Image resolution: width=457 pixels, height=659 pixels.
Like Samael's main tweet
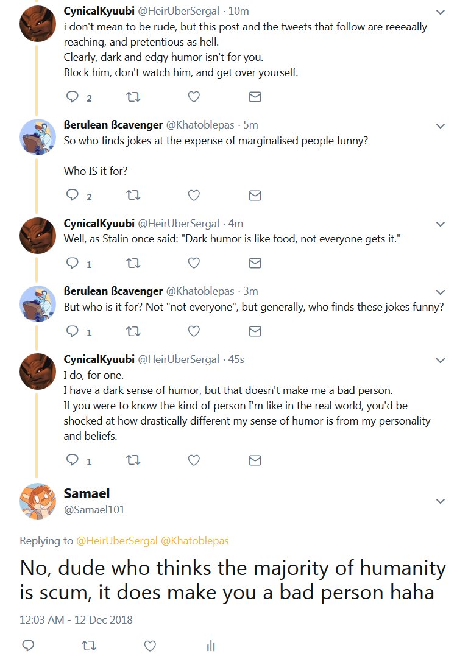(150, 646)
